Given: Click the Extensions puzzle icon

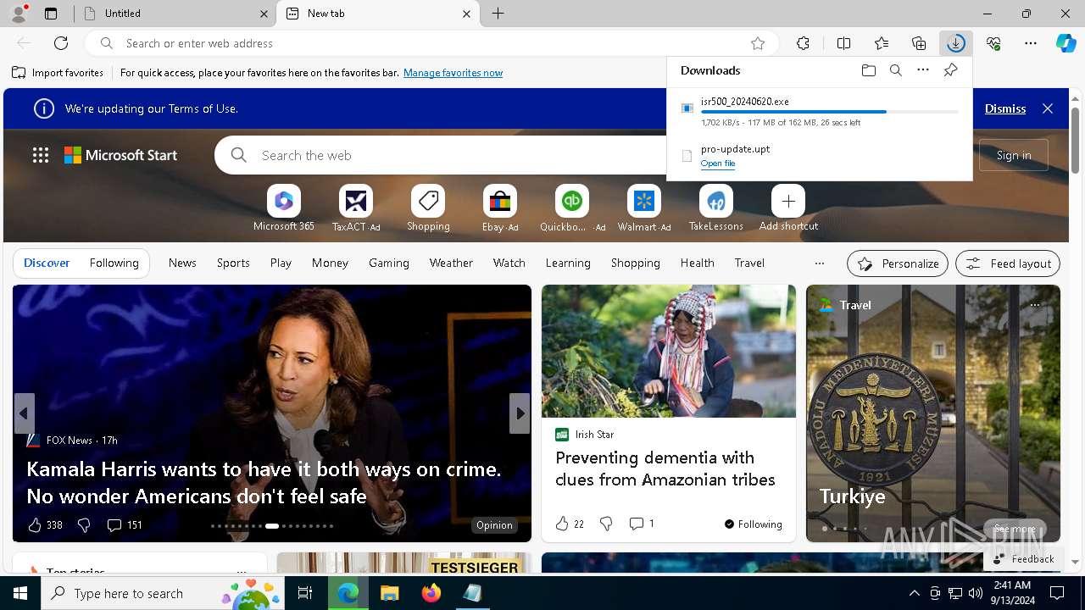Looking at the screenshot, I should pos(803,43).
